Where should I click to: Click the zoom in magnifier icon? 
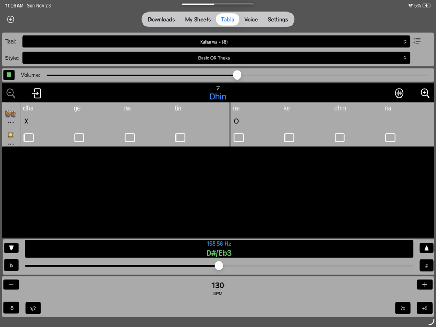[425, 93]
